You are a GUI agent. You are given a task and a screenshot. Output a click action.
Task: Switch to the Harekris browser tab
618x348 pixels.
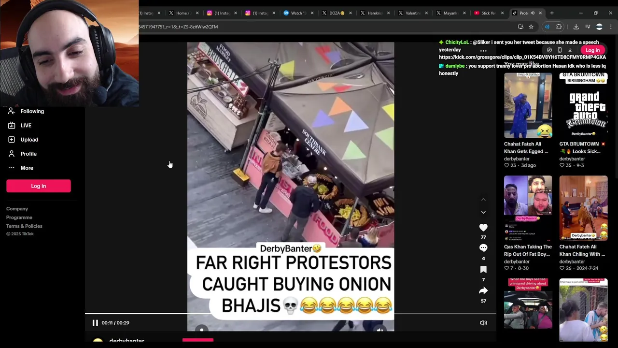pyautogui.click(x=375, y=13)
